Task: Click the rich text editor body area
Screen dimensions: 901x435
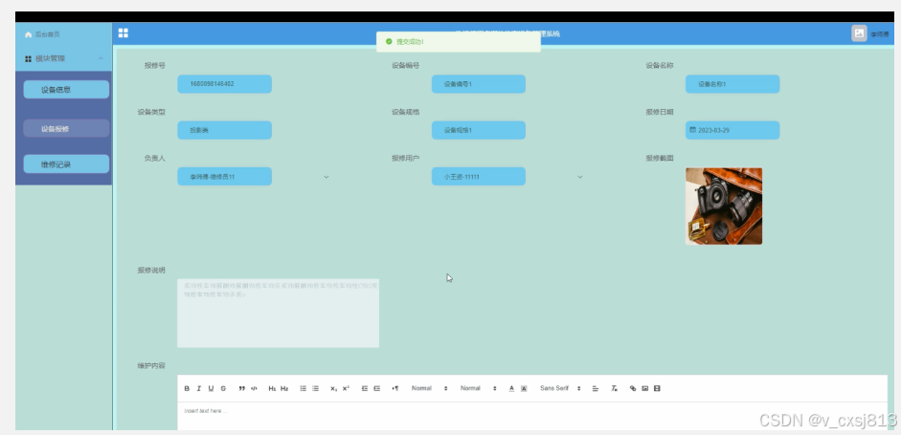Action: pyautogui.click(x=532, y=416)
